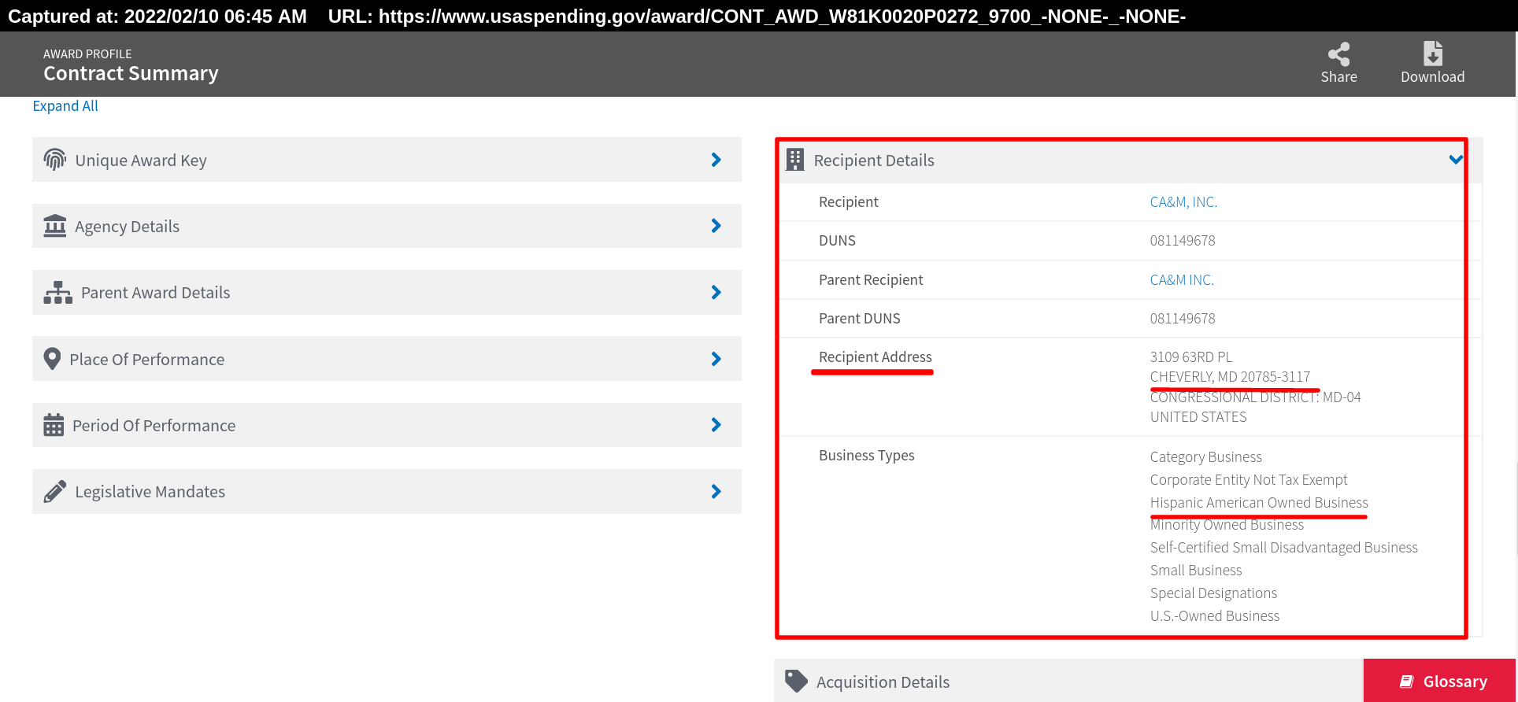Click Special Designations text

(1213, 593)
